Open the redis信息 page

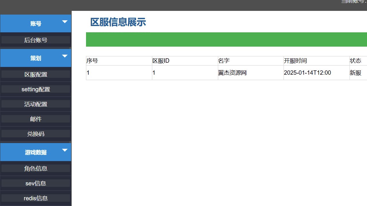tap(36, 198)
